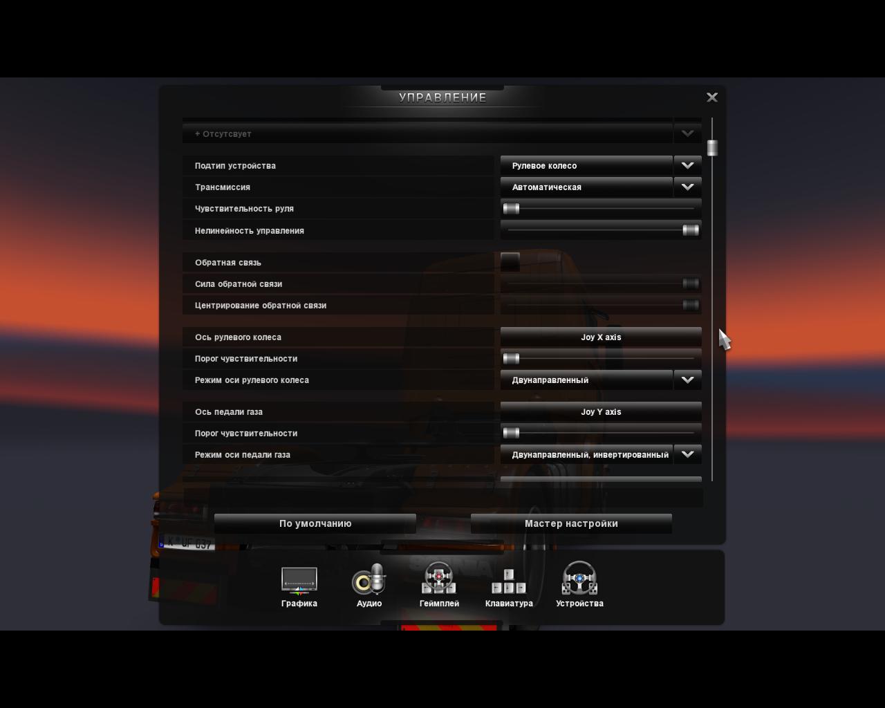Image resolution: width=885 pixels, height=708 pixels.
Task: Click the По умолчанию button
Action: point(315,523)
